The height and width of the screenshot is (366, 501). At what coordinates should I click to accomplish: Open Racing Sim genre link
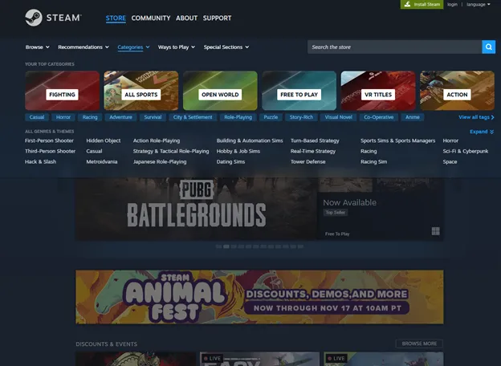click(374, 161)
